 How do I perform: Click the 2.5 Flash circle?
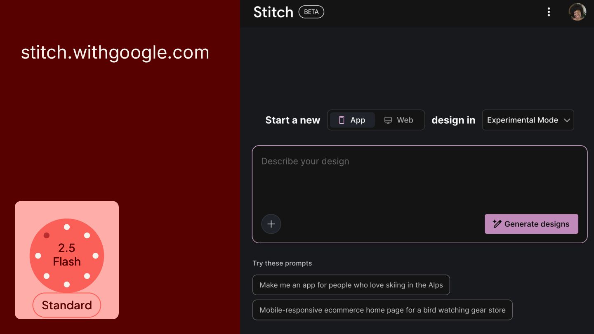pos(67,256)
